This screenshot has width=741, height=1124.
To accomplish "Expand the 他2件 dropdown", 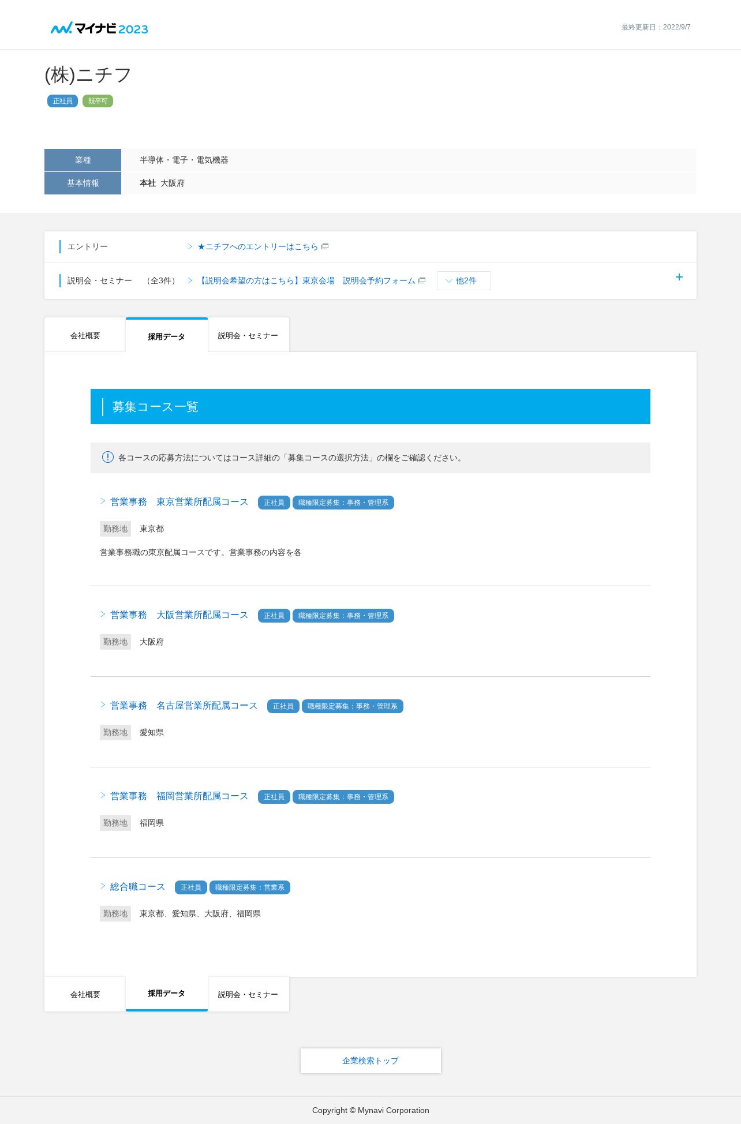I will 464,280.
